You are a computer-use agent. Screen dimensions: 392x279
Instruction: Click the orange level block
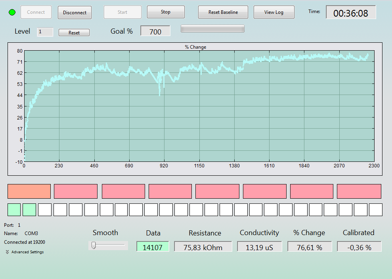(x=29, y=192)
